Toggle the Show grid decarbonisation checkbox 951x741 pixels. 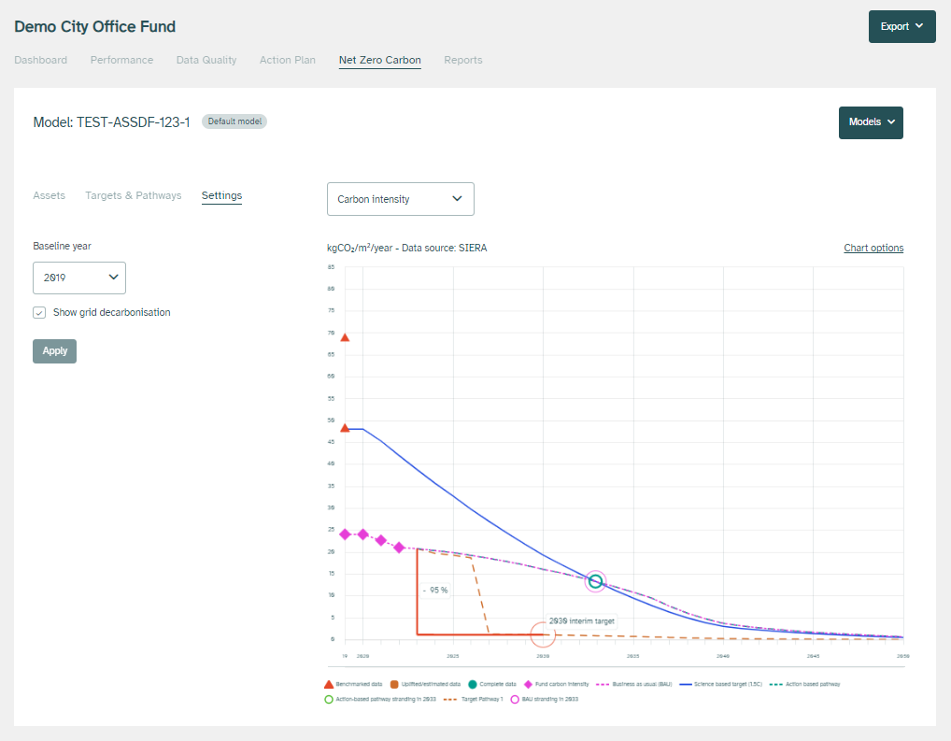[39, 313]
